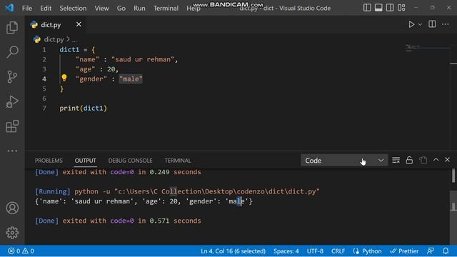Open the Extensions view
Screen dimensions: 457x257
(x=12, y=126)
